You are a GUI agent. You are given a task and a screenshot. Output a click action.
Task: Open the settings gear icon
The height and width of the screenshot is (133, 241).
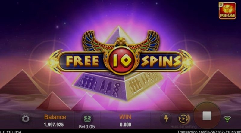26,119
